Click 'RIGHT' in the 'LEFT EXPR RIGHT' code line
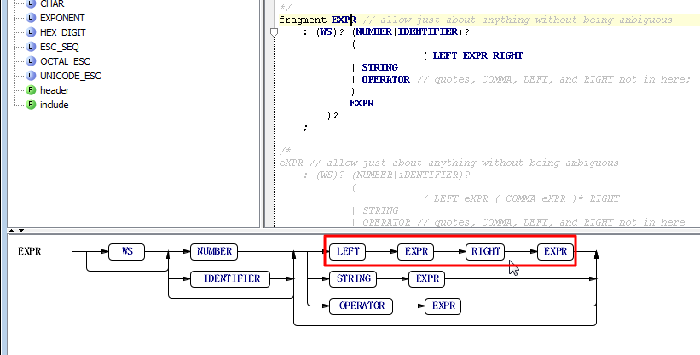The height and width of the screenshot is (355, 700). point(507,55)
